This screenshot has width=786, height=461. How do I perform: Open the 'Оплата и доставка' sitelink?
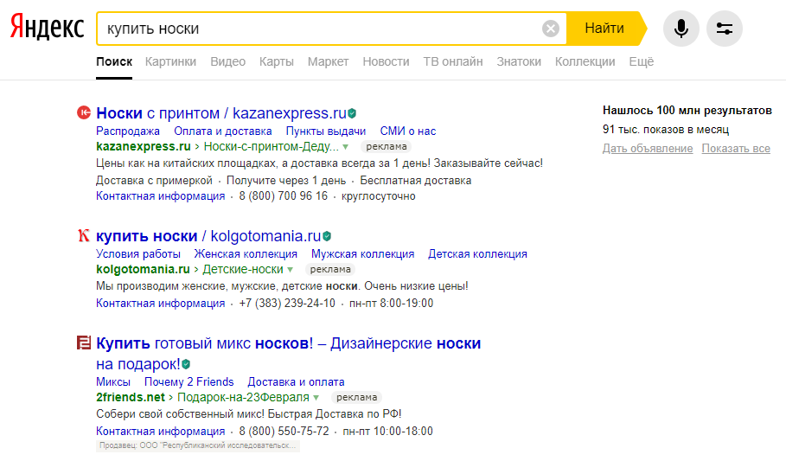pyautogui.click(x=222, y=131)
